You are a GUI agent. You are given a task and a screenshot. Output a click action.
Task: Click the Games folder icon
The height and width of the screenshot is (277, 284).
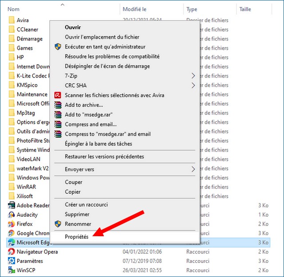pos(12,48)
